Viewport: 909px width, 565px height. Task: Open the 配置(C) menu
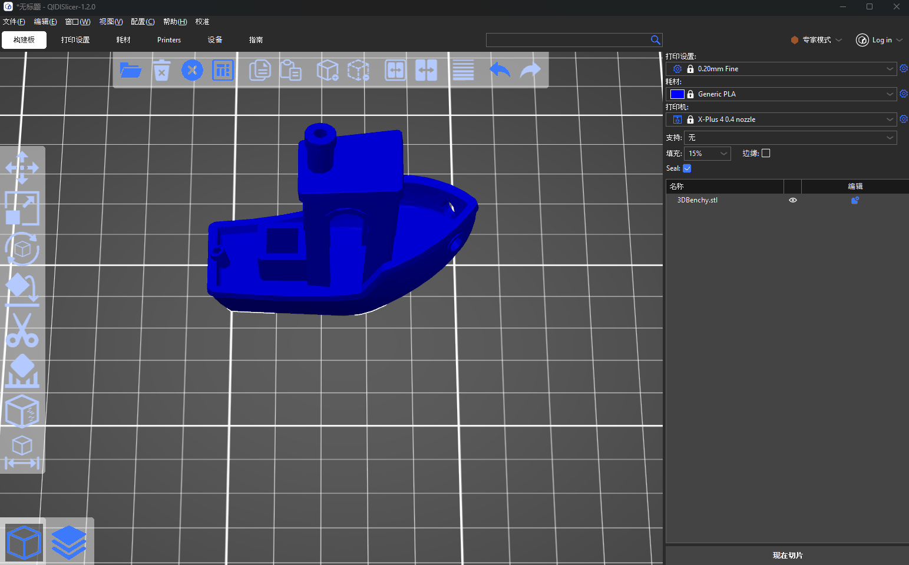click(x=143, y=22)
